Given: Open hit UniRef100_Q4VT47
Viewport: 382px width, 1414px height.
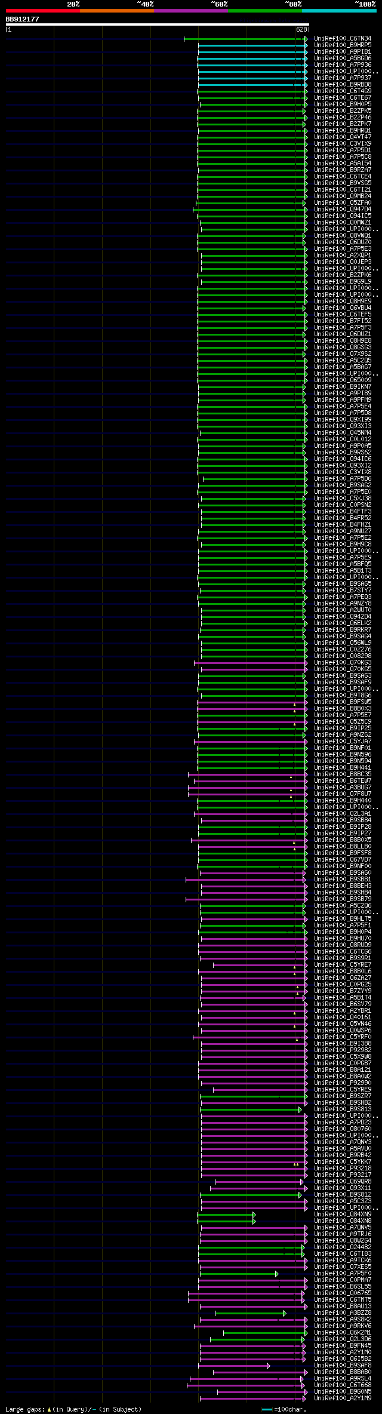Looking at the screenshot, I should click(343, 137).
